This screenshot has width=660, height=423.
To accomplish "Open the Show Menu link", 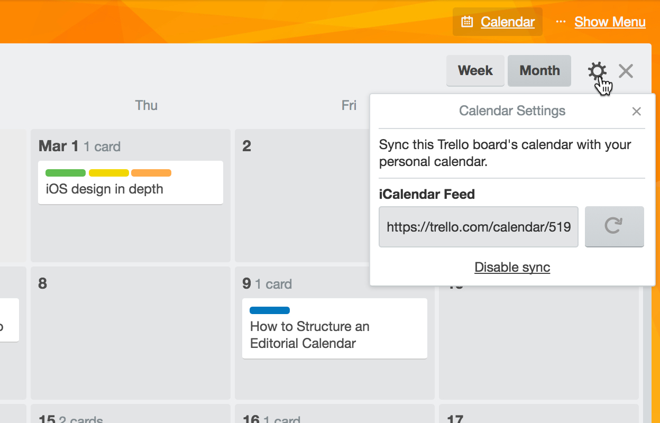I will coord(610,22).
